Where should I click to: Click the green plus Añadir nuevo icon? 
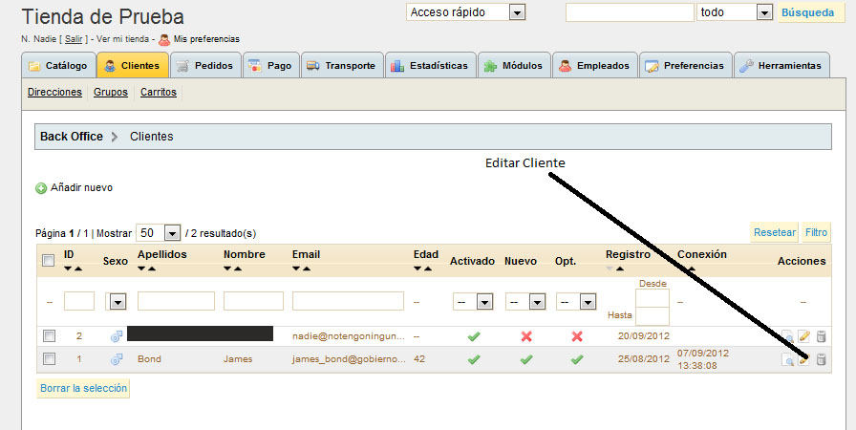point(41,188)
